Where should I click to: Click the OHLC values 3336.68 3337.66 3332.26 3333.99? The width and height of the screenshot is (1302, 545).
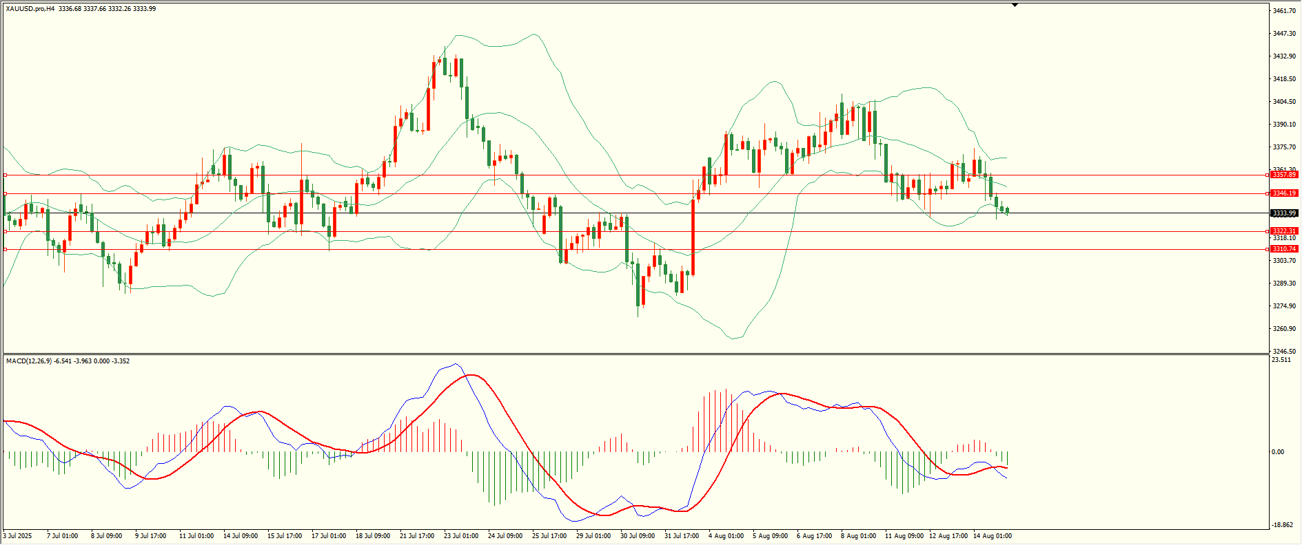click(108, 9)
